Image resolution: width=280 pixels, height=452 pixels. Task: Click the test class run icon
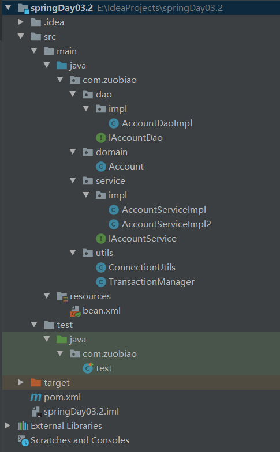coord(88,368)
